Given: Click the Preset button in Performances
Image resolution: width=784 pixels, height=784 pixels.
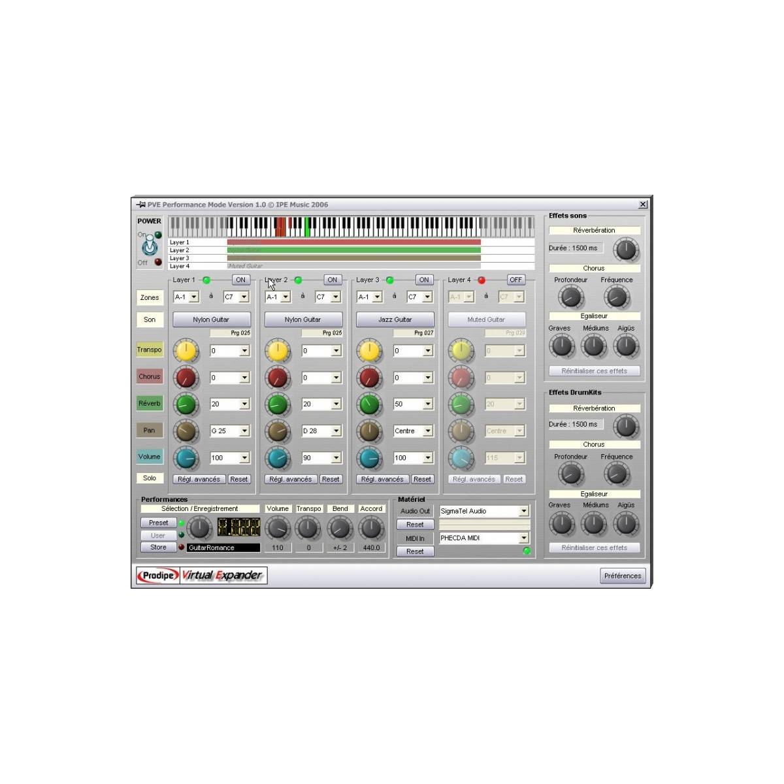Looking at the screenshot, I should click(x=159, y=523).
